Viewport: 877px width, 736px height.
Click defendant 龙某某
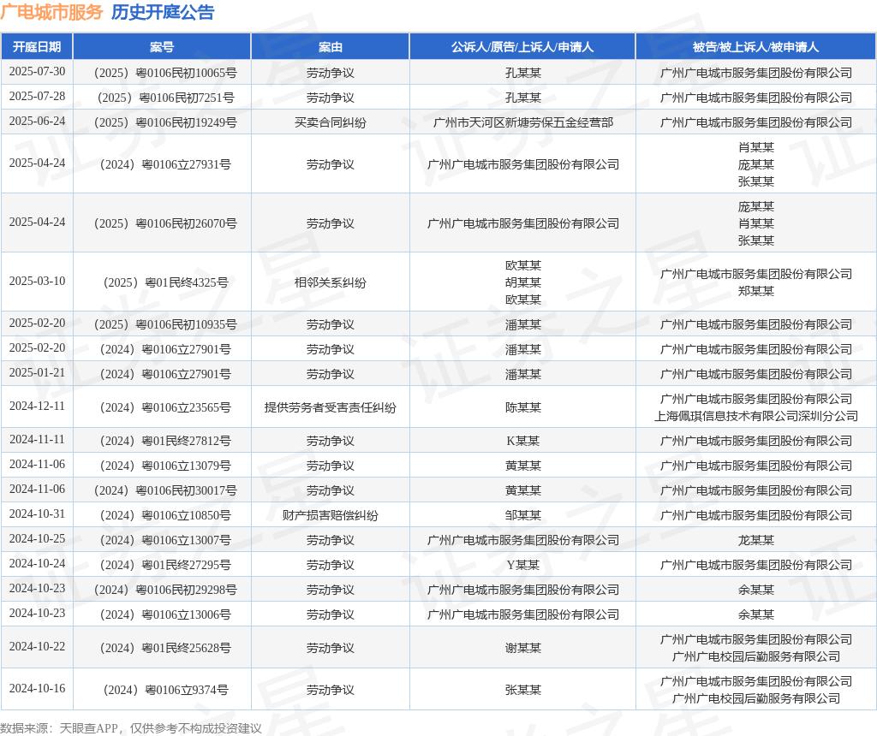pos(755,540)
